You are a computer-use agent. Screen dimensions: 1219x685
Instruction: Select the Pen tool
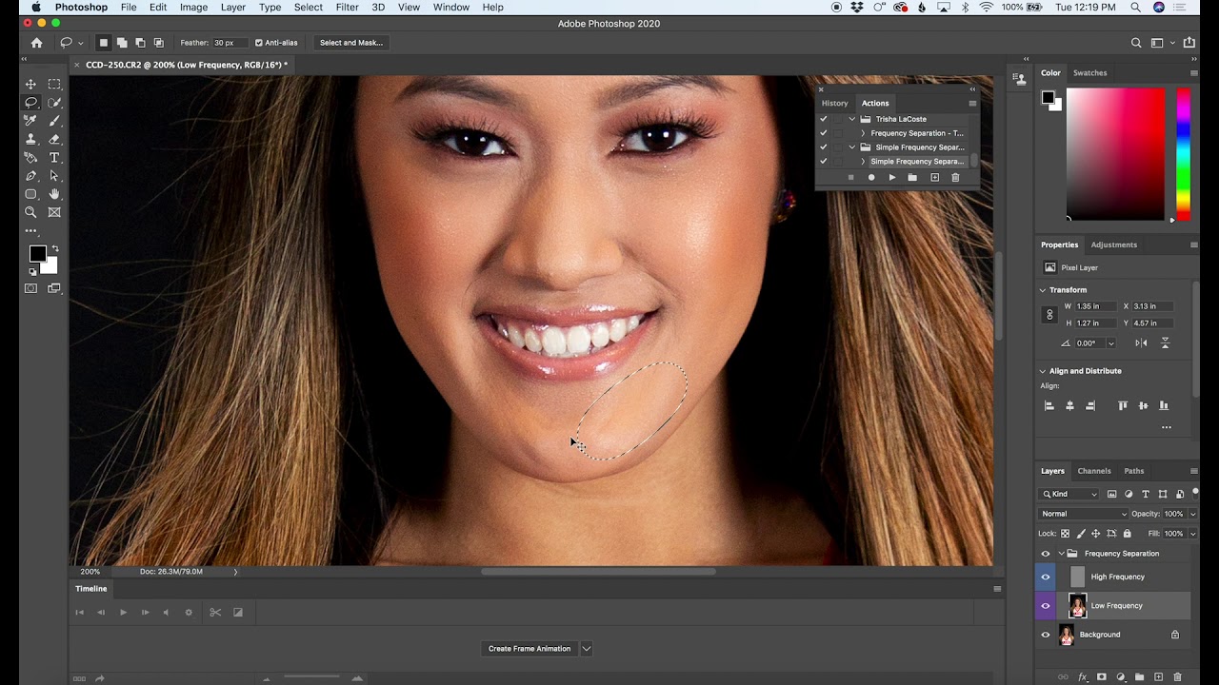coord(30,176)
